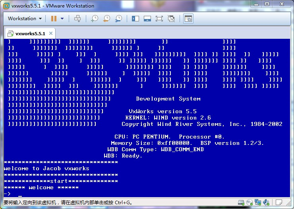Enter Unity mode
294x209 pixels.
pos(171,19)
